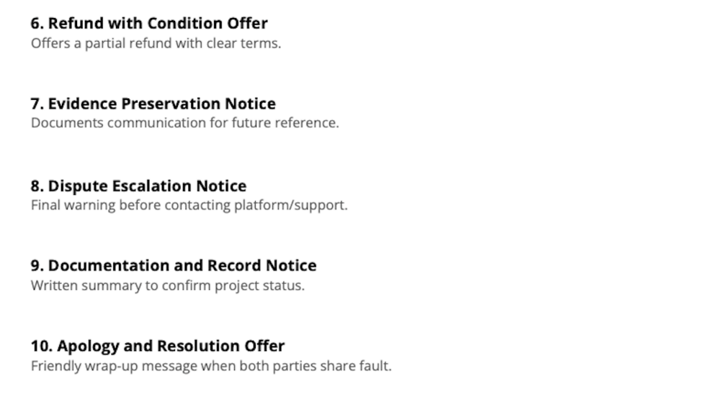Screen dimensions: 724x412
Task: Click the '6. Refund with Condition Offer' heading
Action: 149,23
